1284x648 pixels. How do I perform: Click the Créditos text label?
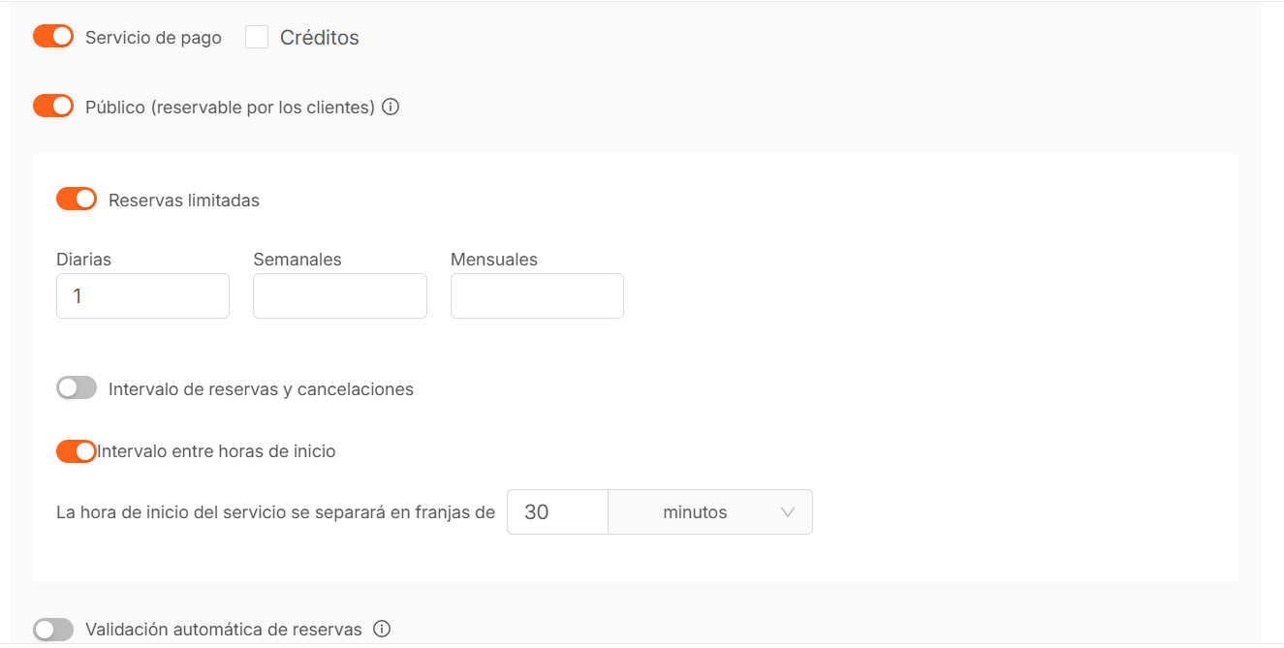click(319, 38)
